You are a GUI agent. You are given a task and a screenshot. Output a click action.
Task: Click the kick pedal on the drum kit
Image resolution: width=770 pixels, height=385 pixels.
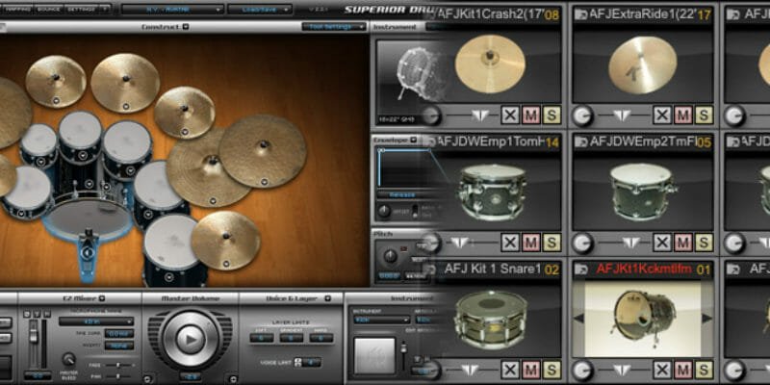click(x=88, y=253)
